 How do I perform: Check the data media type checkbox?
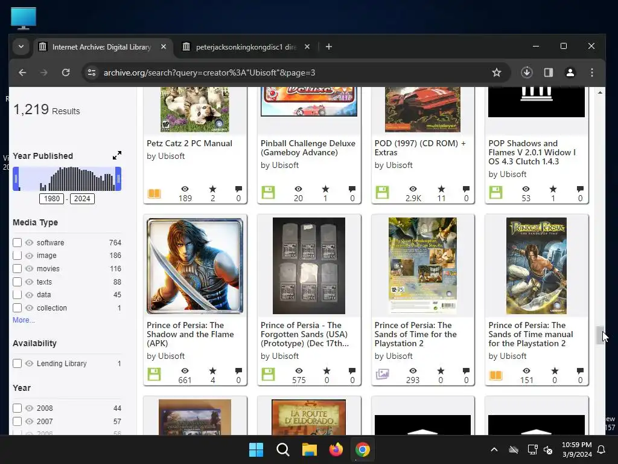point(17,295)
